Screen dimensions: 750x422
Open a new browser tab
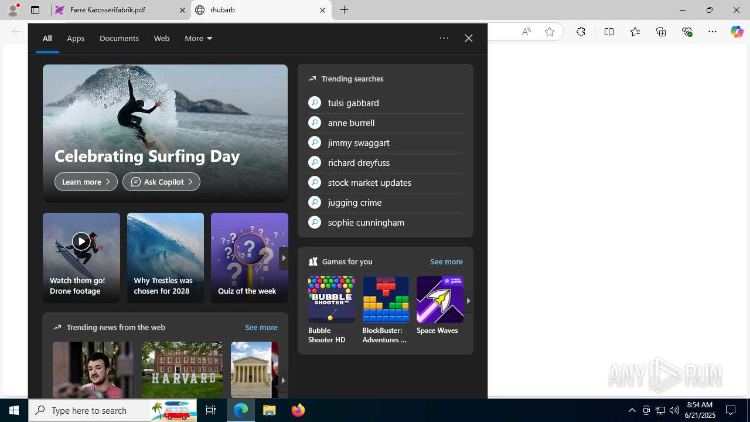[345, 10]
